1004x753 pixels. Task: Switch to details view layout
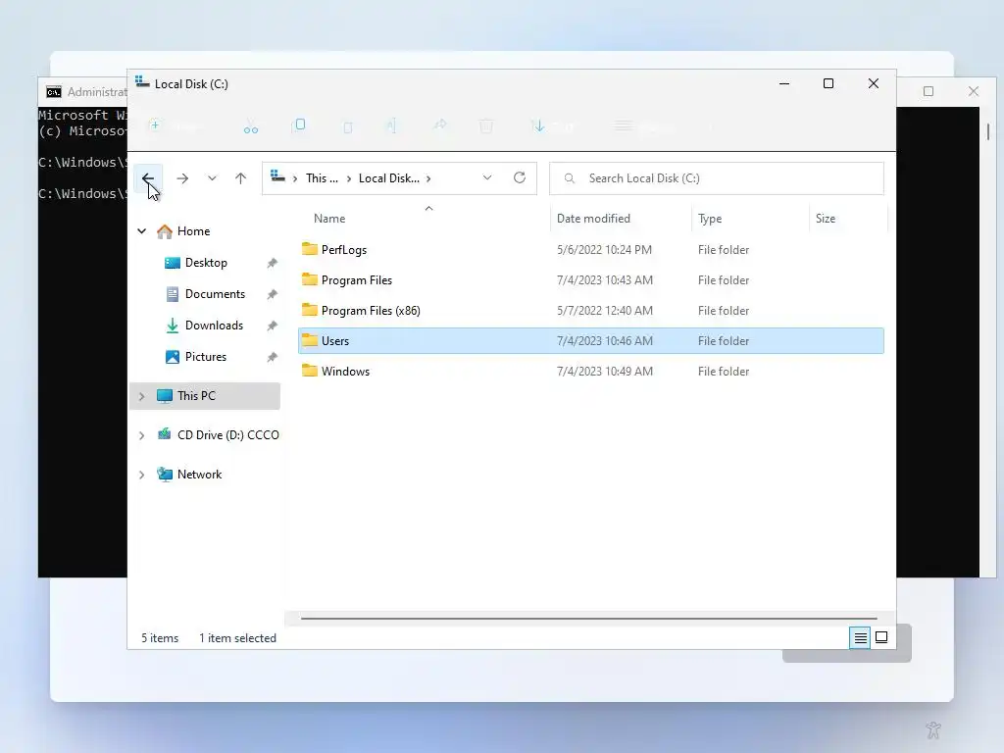(860, 637)
